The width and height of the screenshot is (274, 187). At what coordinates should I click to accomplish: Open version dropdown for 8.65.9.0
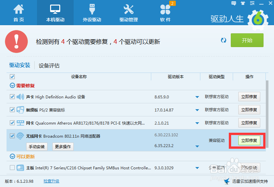[x=197, y=97]
